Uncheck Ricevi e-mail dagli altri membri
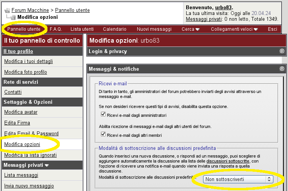This screenshot has height=191, width=288. tap(103, 135)
